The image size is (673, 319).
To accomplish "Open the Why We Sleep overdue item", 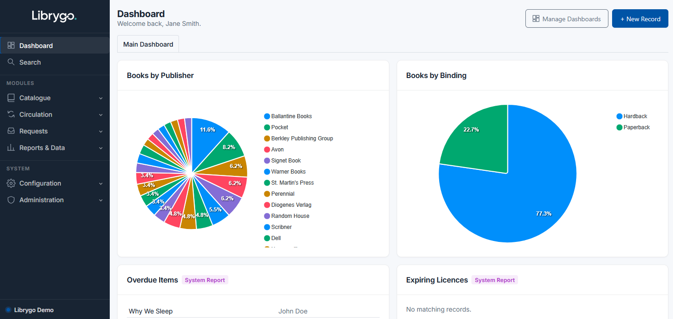I will click(x=150, y=311).
